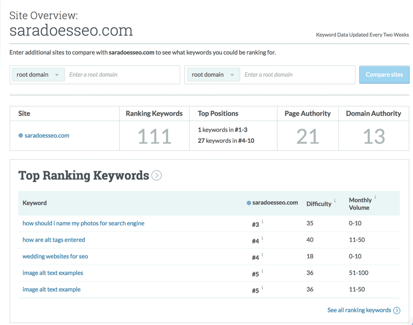Viewport: 413px width, 325px height.
Task: Open the second root domain dropdown
Action: click(213, 75)
